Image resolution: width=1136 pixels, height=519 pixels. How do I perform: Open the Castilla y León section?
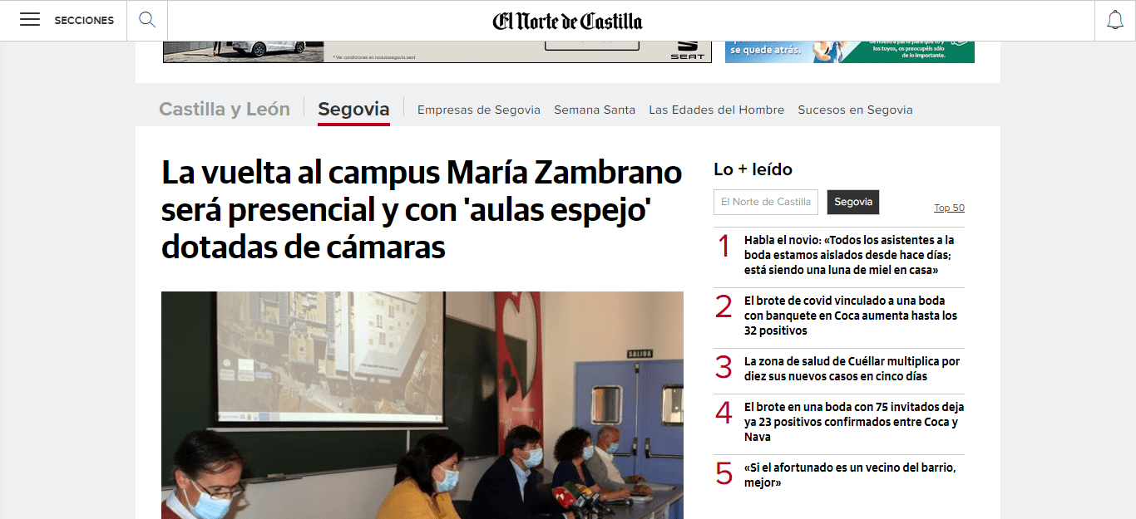pyautogui.click(x=225, y=109)
